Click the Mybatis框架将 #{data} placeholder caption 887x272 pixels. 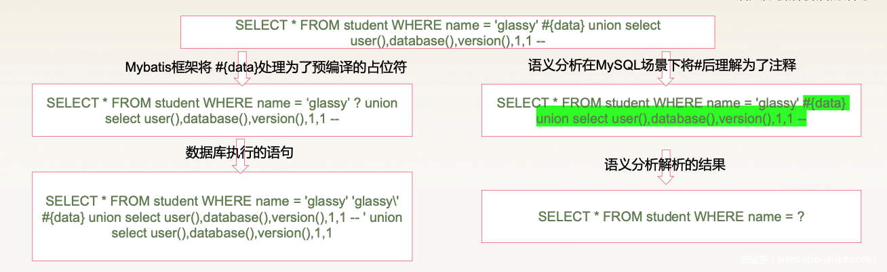click(x=266, y=68)
